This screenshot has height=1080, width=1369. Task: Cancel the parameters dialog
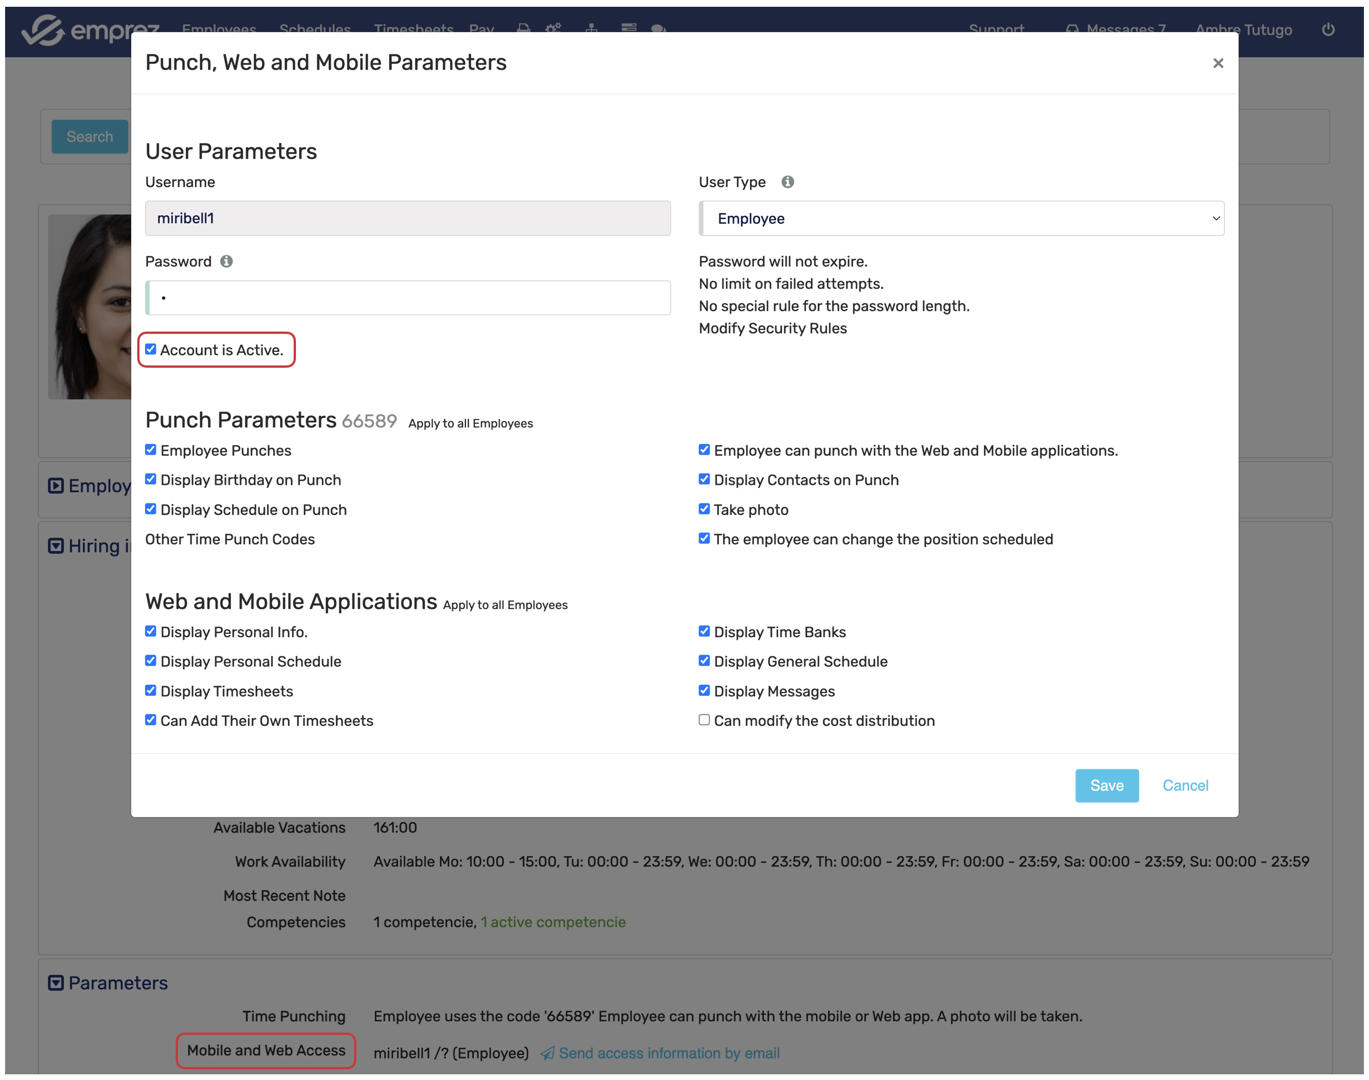point(1185,785)
